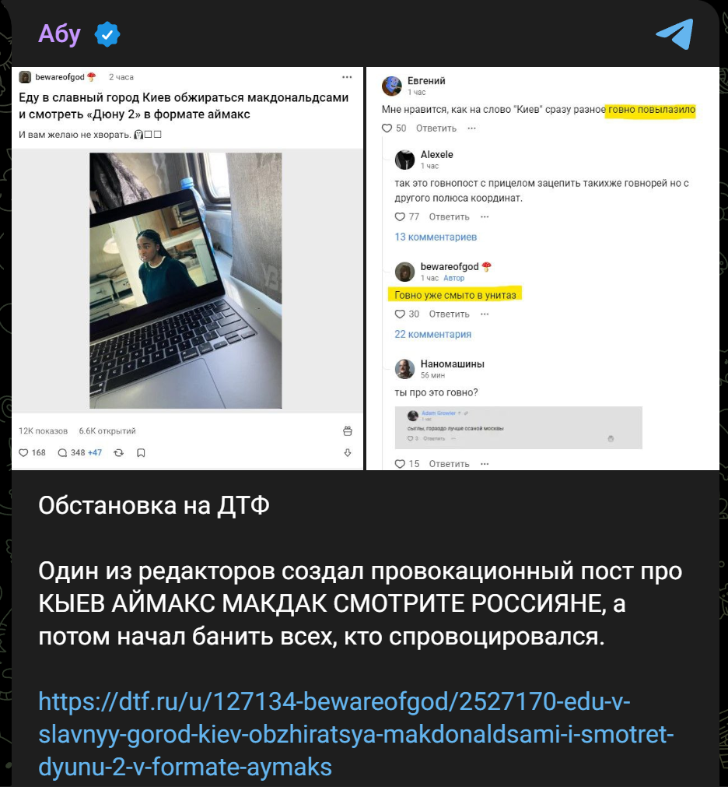Click the down arrow icon at the post footer
This screenshot has width=728, height=787.
click(348, 453)
